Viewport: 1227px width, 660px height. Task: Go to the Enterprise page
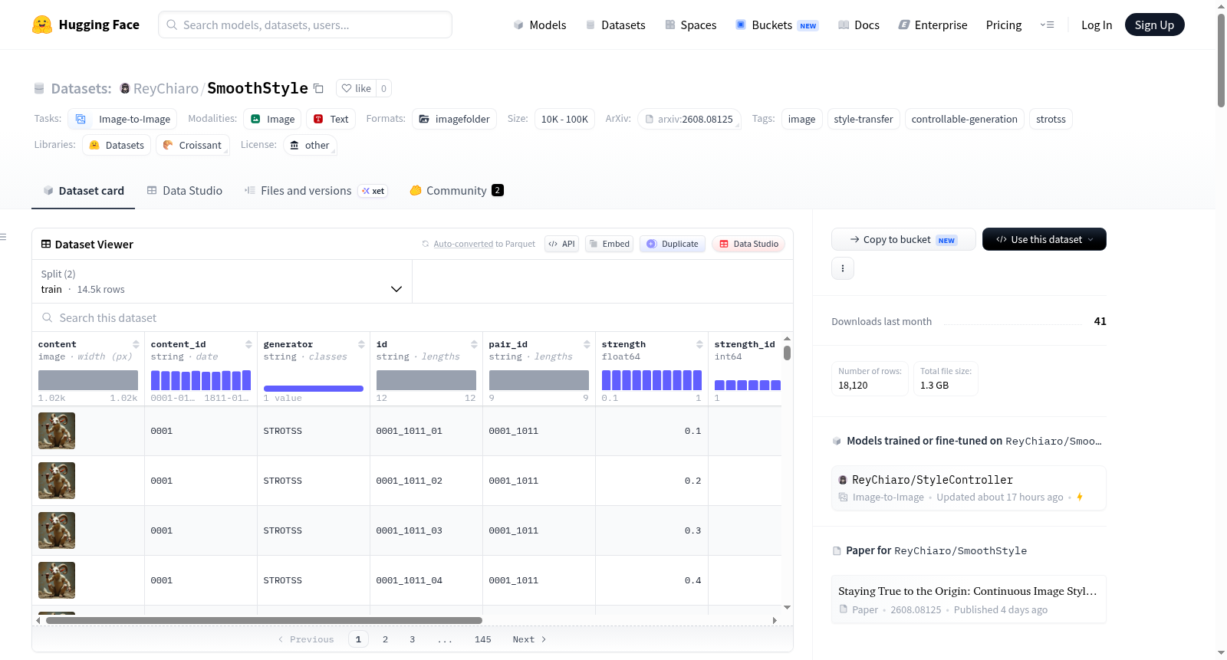(933, 25)
